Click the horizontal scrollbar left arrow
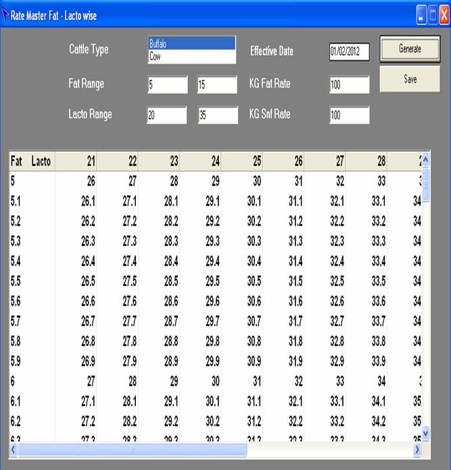This screenshot has height=470, width=451. click(14, 448)
